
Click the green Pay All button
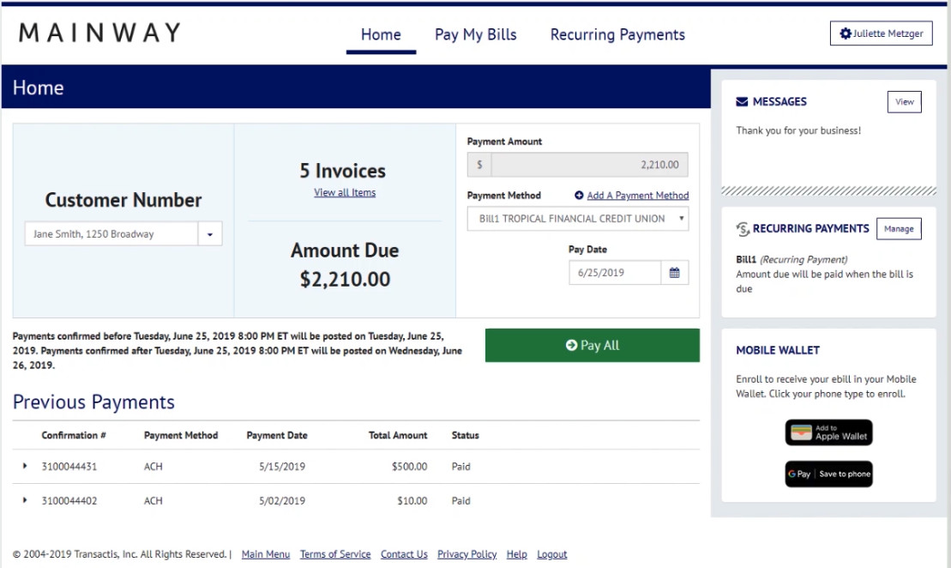[x=593, y=345]
